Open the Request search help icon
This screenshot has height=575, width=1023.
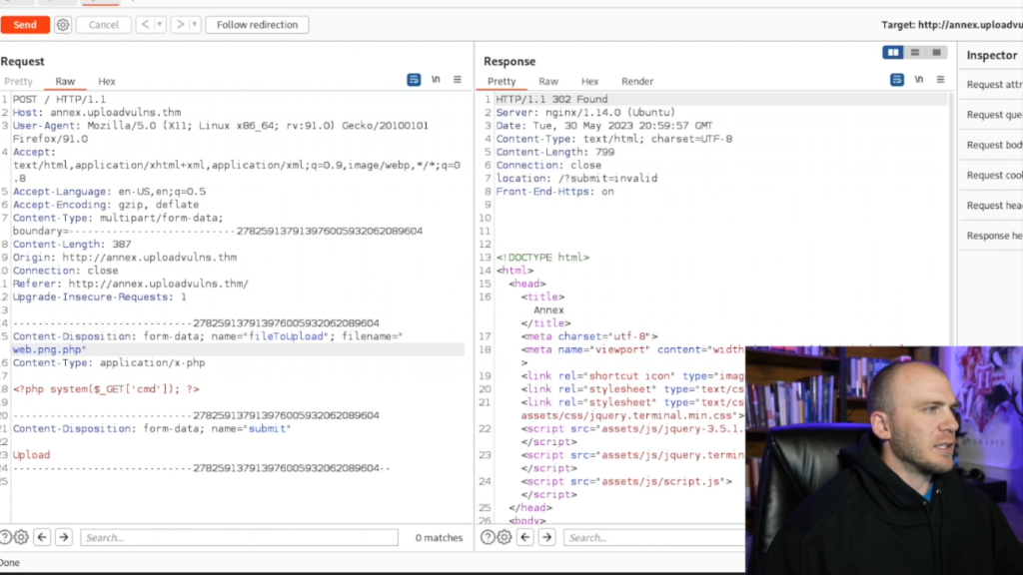(5, 537)
